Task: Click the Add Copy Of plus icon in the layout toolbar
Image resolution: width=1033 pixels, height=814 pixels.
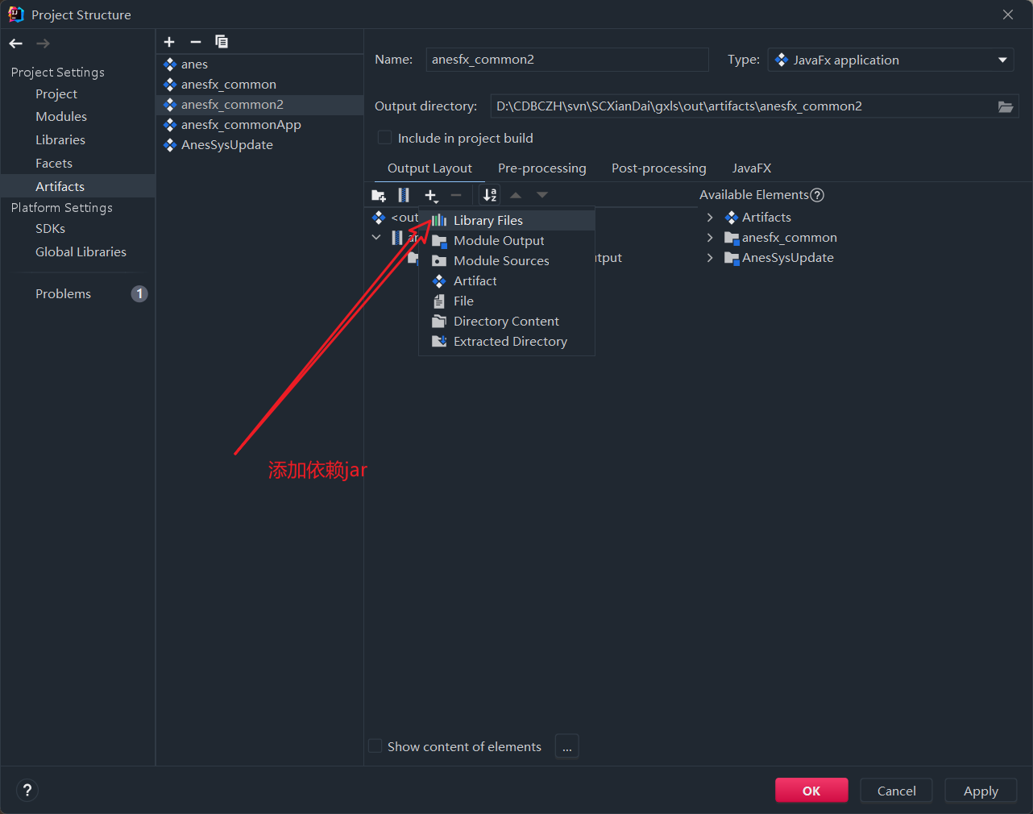Action: click(431, 195)
